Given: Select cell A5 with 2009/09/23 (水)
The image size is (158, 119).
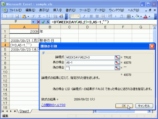Looking at the screenshot, I should tap(24, 50).
